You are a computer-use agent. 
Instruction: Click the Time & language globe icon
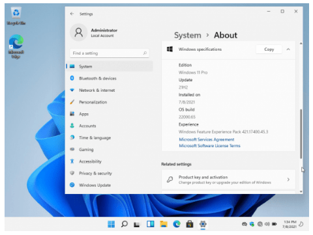pos(72,137)
